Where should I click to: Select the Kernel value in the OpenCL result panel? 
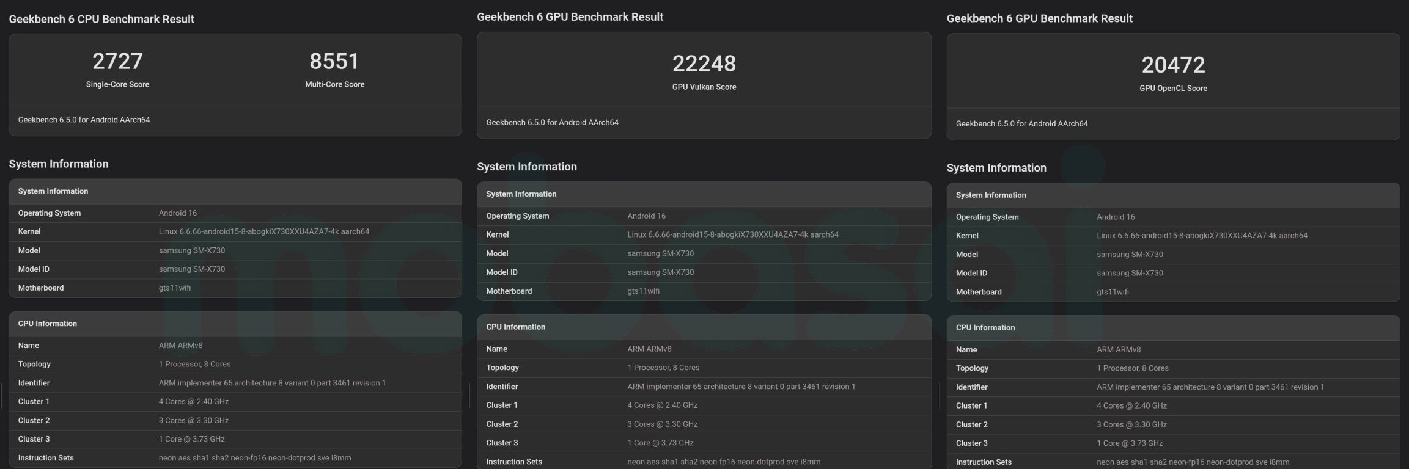point(1202,235)
